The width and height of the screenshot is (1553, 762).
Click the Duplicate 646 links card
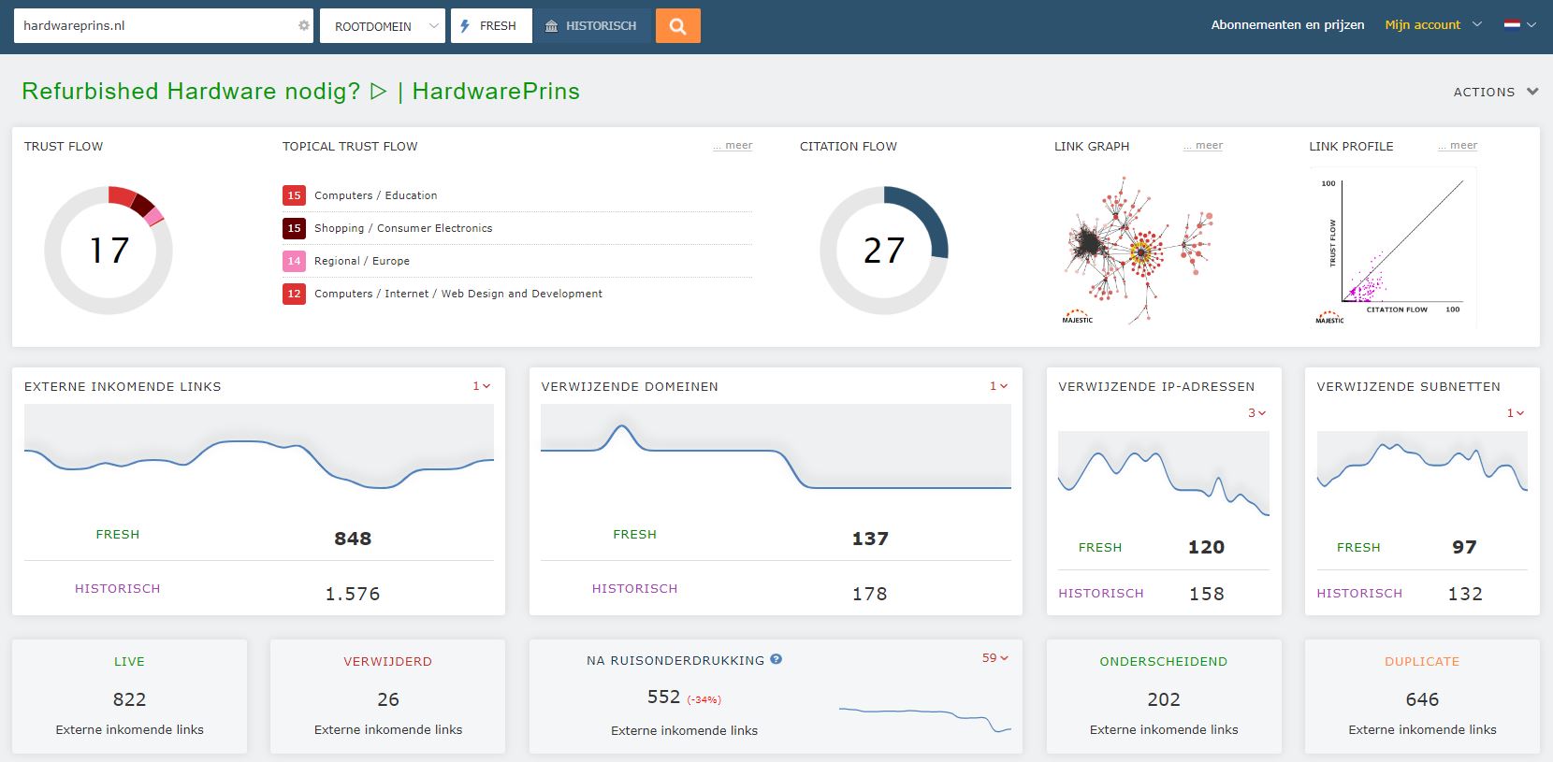pos(1422,697)
